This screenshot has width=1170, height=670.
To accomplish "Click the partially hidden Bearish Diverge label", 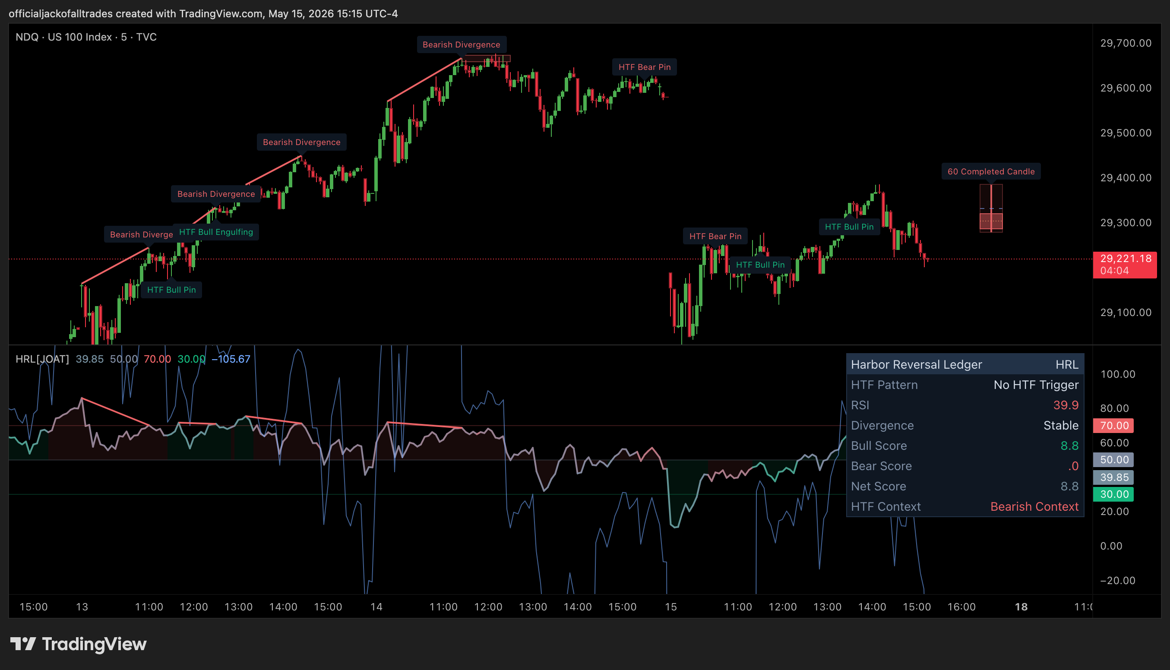I will pos(141,234).
